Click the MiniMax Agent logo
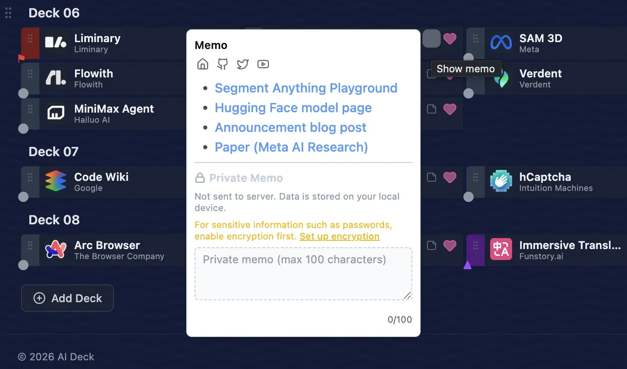 click(56, 114)
